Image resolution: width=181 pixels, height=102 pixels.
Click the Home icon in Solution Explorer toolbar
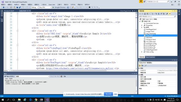145,14
